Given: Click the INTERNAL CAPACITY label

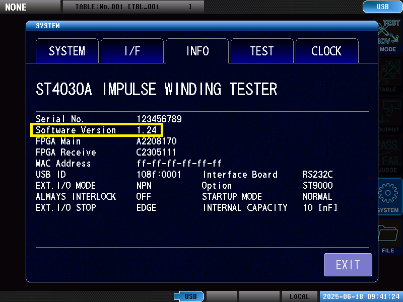Looking at the screenshot, I should (245, 207).
